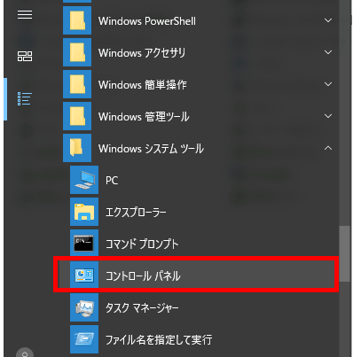This screenshot has width=353, height=357.
Task: Launch コマンド プロンプト entry text
Action: (x=142, y=244)
